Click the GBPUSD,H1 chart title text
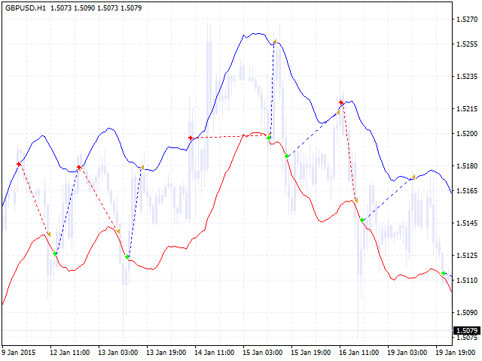The width and height of the screenshot is (482, 361). click(x=26, y=8)
